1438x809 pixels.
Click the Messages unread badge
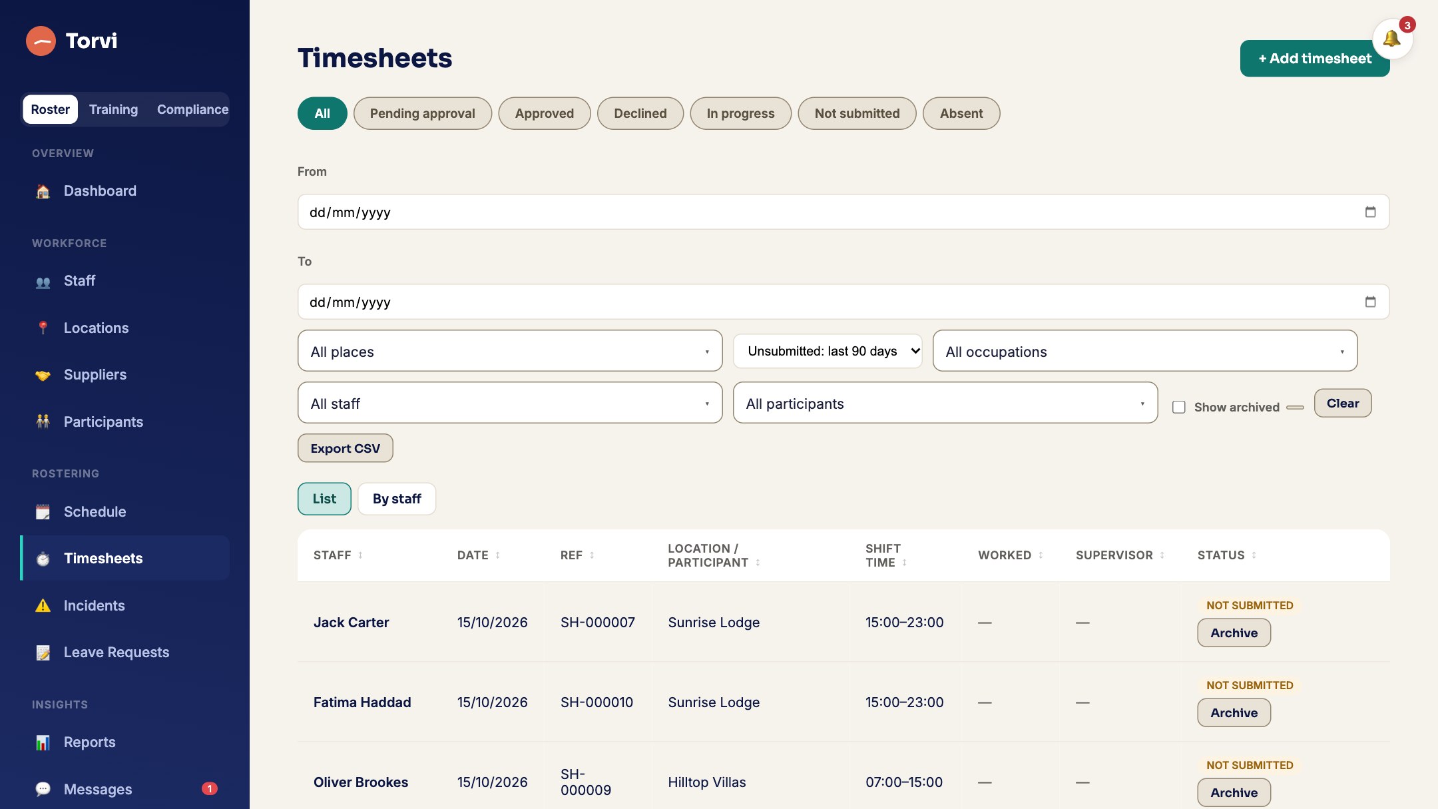click(210, 789)
